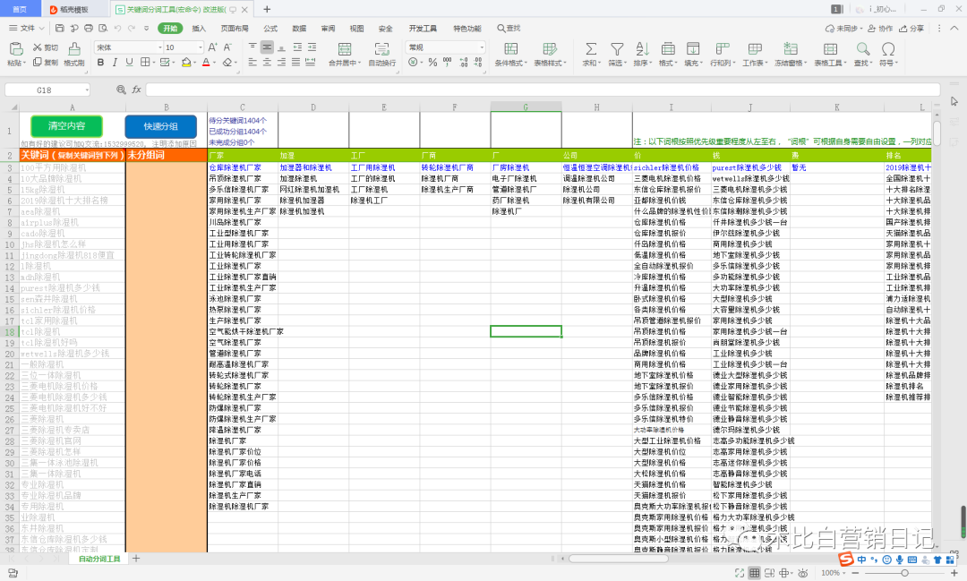Switch to the 自动分词工具 sheet tab
The image size is (967, 581).
tap(99, 559)
